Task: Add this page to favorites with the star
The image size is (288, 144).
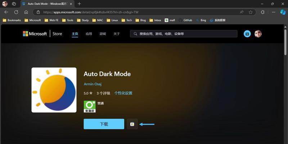Action: 251,12
